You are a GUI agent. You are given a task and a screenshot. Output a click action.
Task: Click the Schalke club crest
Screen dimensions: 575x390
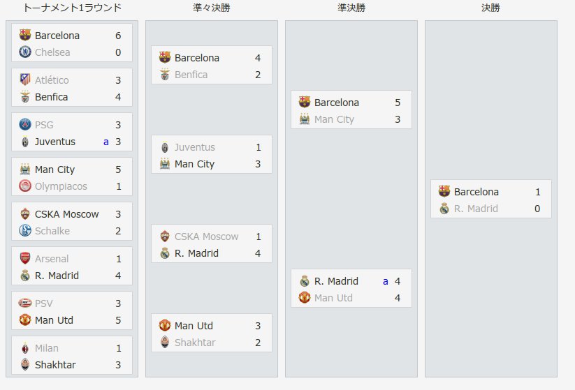25,231
